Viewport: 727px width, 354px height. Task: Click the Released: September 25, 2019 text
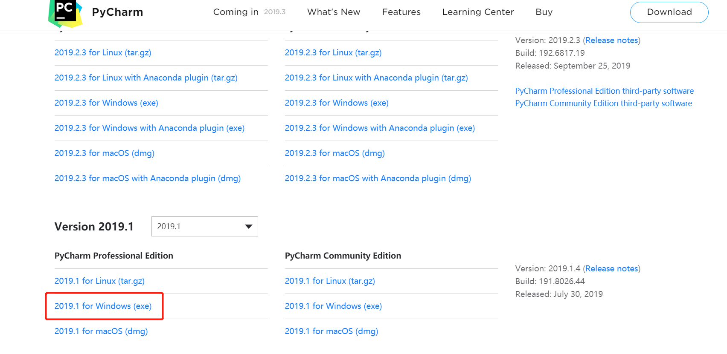point(573,66)
